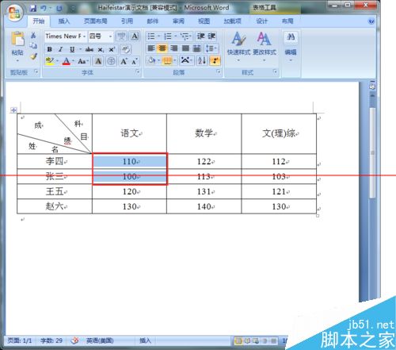This screenshot has height=350, width=396.
Task: Grow the font size
Action: pos(124,61)
